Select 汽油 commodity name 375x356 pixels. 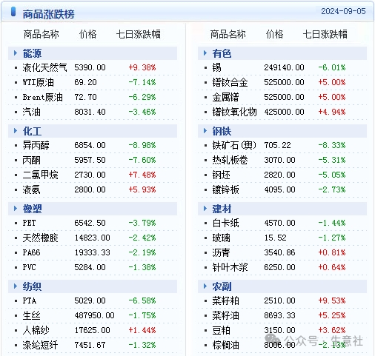(x=31, y=112)
